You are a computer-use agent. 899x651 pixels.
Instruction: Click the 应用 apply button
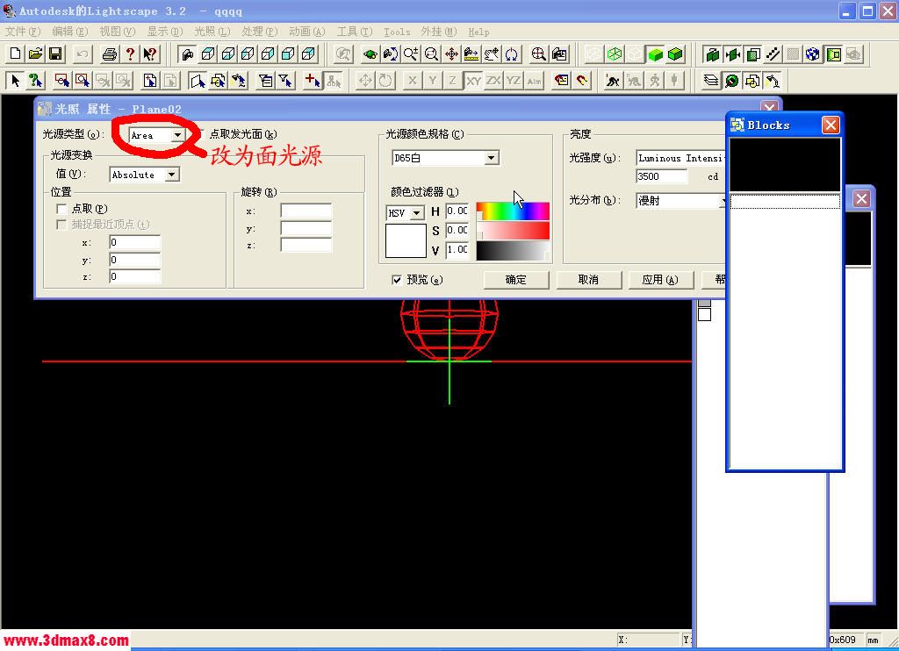click(660, 280)
